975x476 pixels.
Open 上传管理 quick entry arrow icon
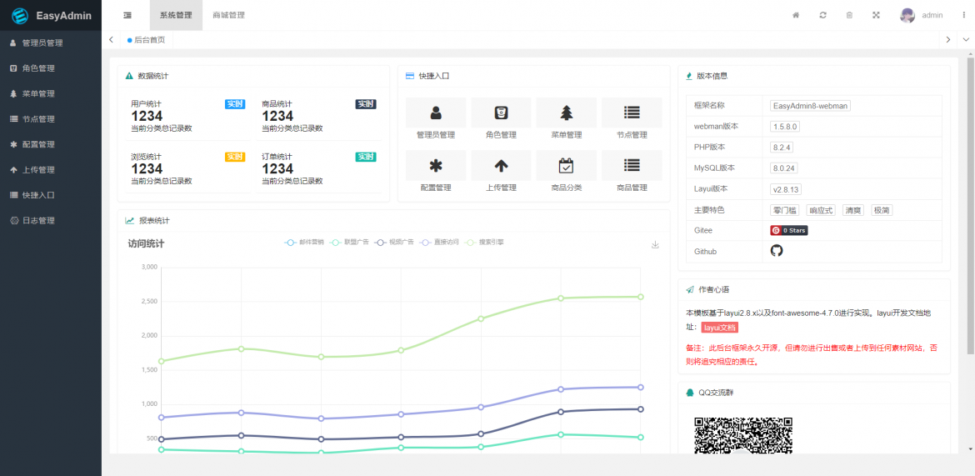point(501,166)
